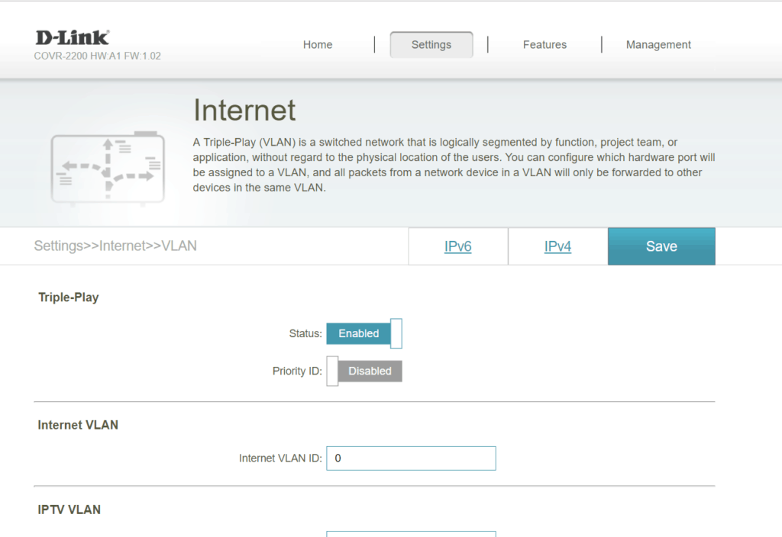Click the IPTV VLAN section heading
Screen dimensions: 782x537
click(x=69, y=509)
